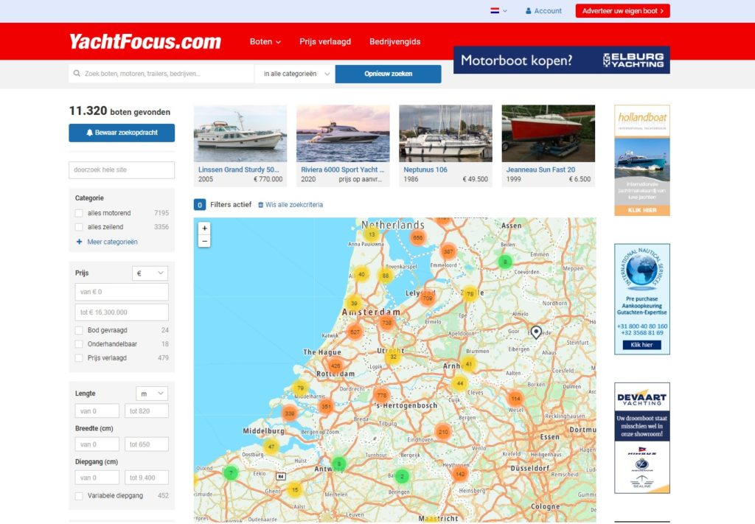The image size is (755, 524).
Task: Go to Bedrijvengids in navigation bar
Action: point(395,42)
